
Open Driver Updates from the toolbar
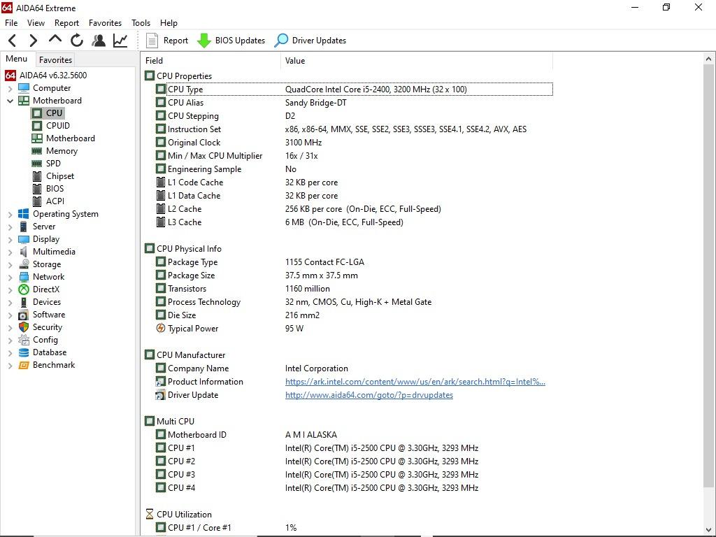(x=310, y=41)
